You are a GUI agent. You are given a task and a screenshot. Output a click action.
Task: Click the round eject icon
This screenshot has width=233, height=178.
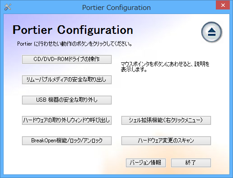click(211, 32)
